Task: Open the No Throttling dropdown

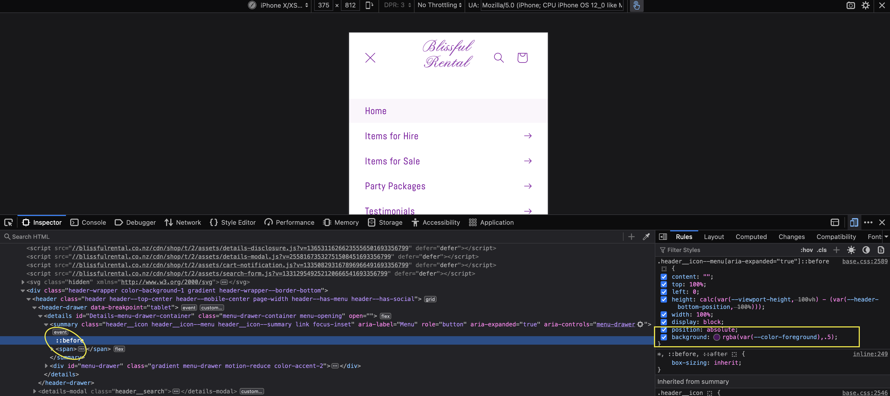Action: click(x=439, y=5)
